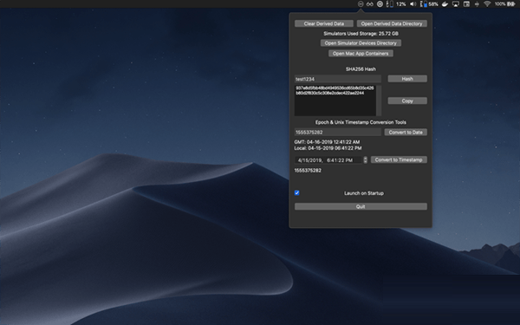The image size is (520, 325).
Task: Open the 58% memory usage indicator
Action: pyautogui.click(x=429, y=4)
